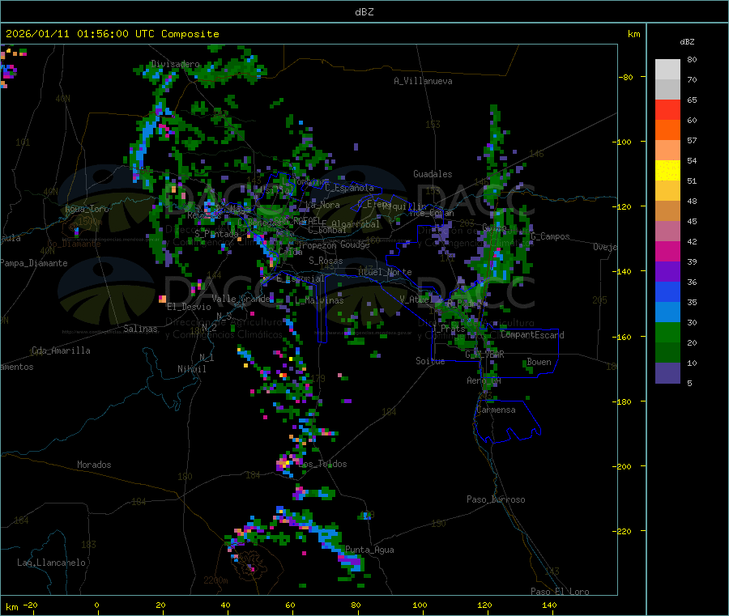729x616 pixels.
Task: Click the 'Salinas' map label
Action: click(140, 329)
